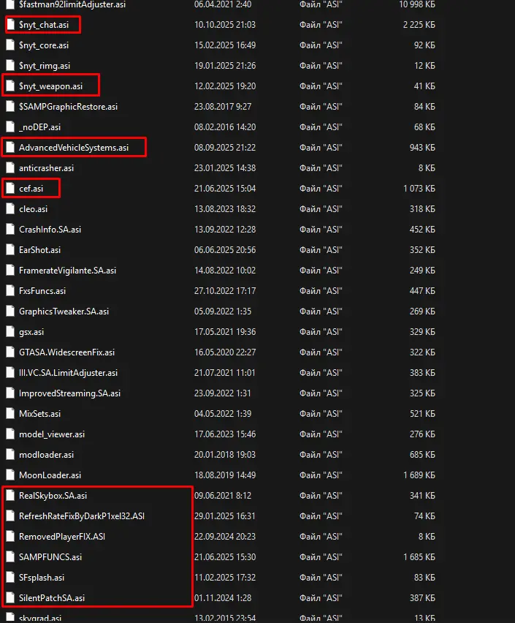Click the $nyt_weapon.asi file icon

click(x=10, y=86)
